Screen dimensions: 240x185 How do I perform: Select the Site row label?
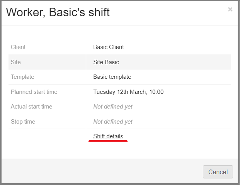[x=16, y=62]
